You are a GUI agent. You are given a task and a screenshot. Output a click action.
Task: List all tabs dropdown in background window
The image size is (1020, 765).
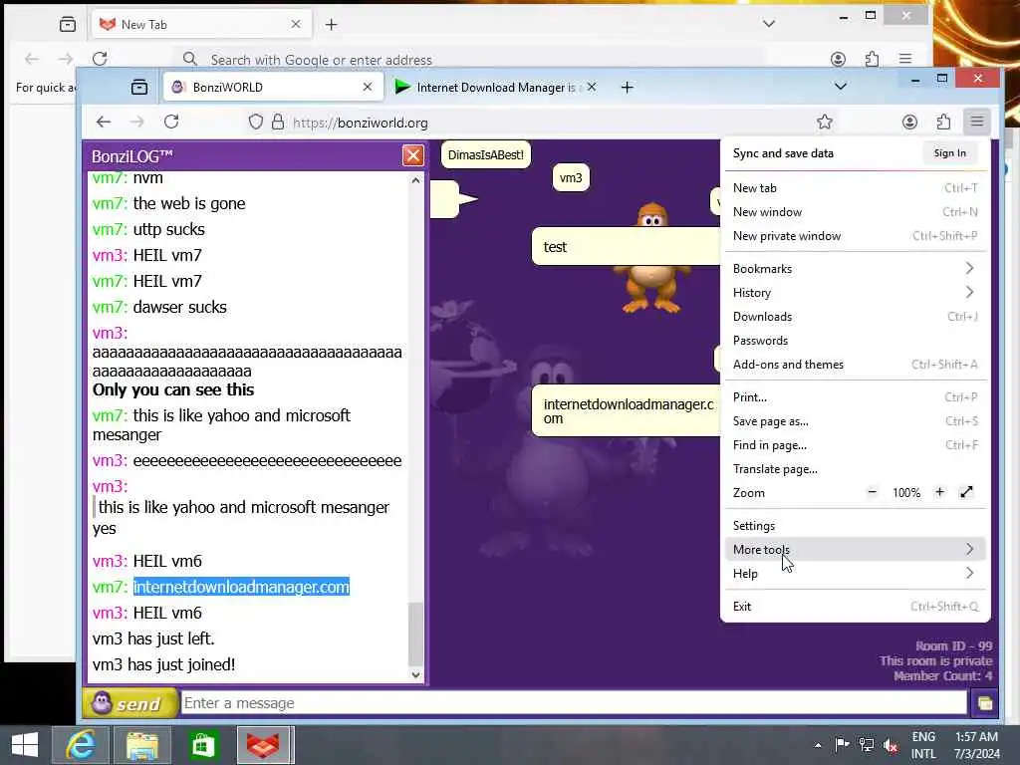click(769, 24)
